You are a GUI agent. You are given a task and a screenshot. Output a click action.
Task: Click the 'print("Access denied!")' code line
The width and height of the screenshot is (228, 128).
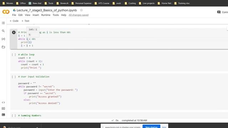click(45, 103)
